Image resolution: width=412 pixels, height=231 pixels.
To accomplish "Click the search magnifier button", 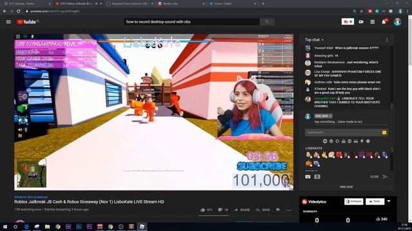I will pyautogui.click(x=267, y=22).
